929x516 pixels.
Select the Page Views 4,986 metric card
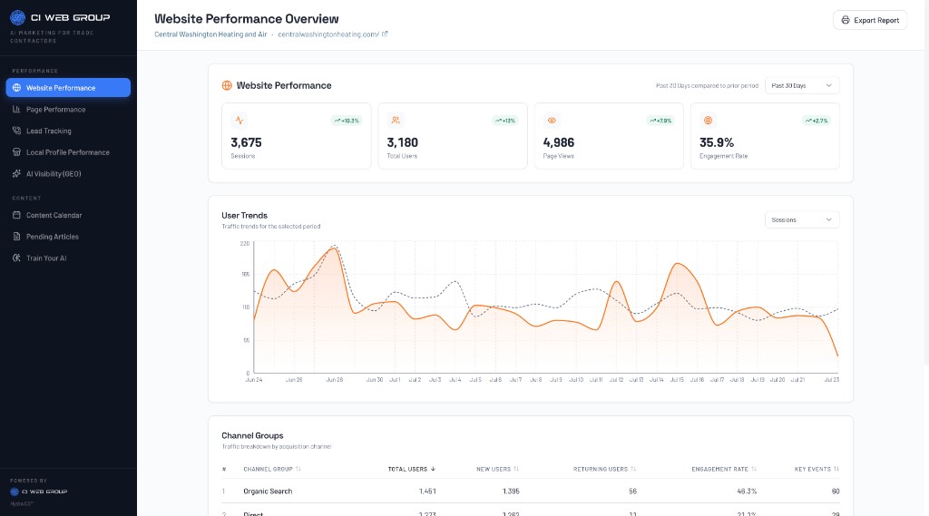tap(609, 136)
